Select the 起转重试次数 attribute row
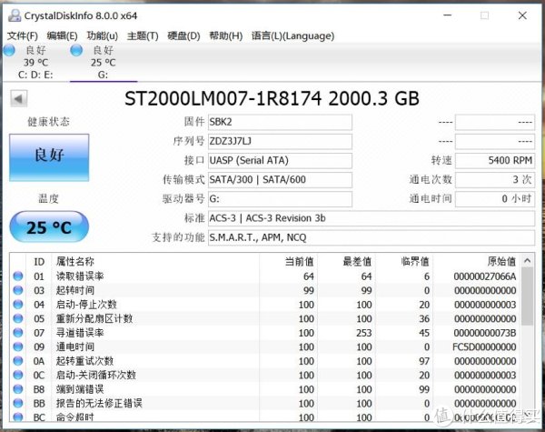The image size is (545, 432). (265, 361)
